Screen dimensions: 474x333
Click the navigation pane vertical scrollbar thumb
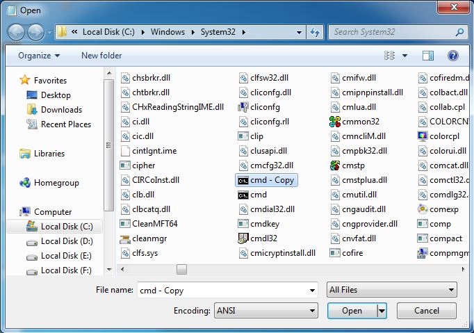(x=109, y=145)
